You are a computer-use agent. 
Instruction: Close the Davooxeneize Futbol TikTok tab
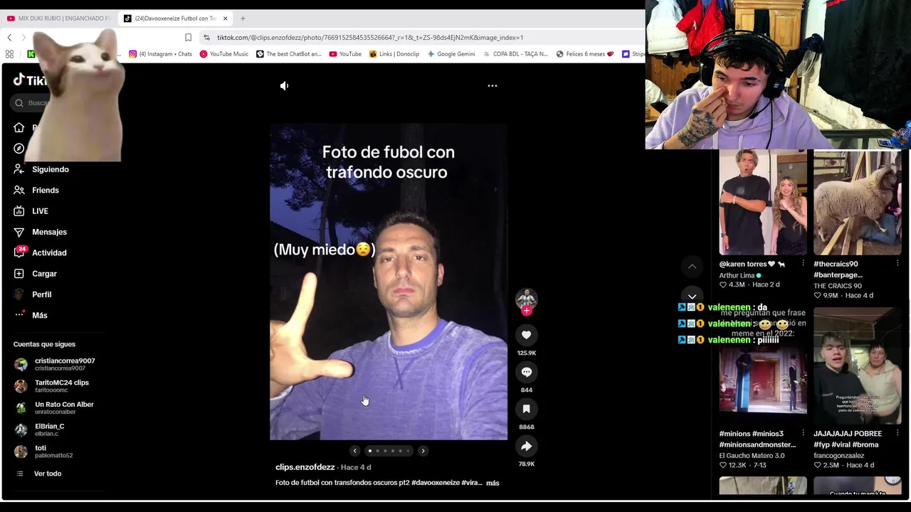click(x=225, y=18)
